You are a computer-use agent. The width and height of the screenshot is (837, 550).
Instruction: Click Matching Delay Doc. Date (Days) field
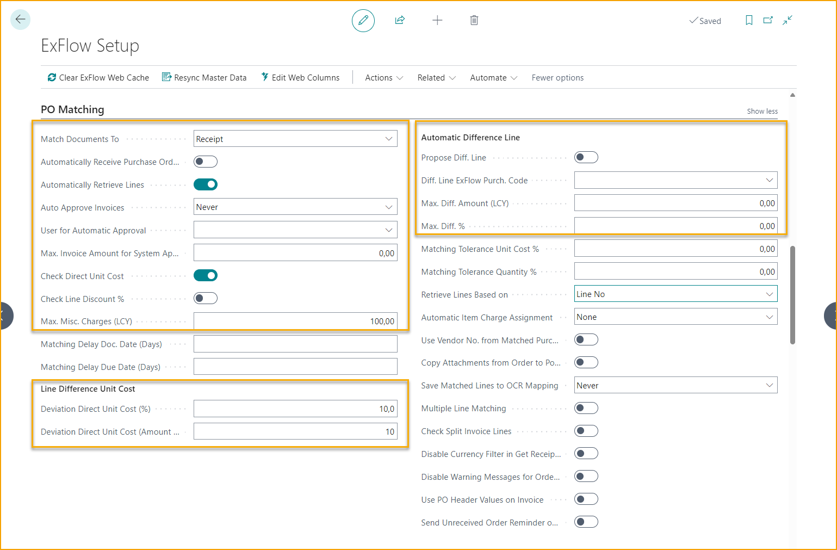tap(295, 344)
